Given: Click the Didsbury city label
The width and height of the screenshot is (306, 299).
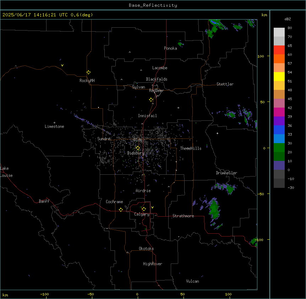Looking at the screenshot, I should pos(136,153).
